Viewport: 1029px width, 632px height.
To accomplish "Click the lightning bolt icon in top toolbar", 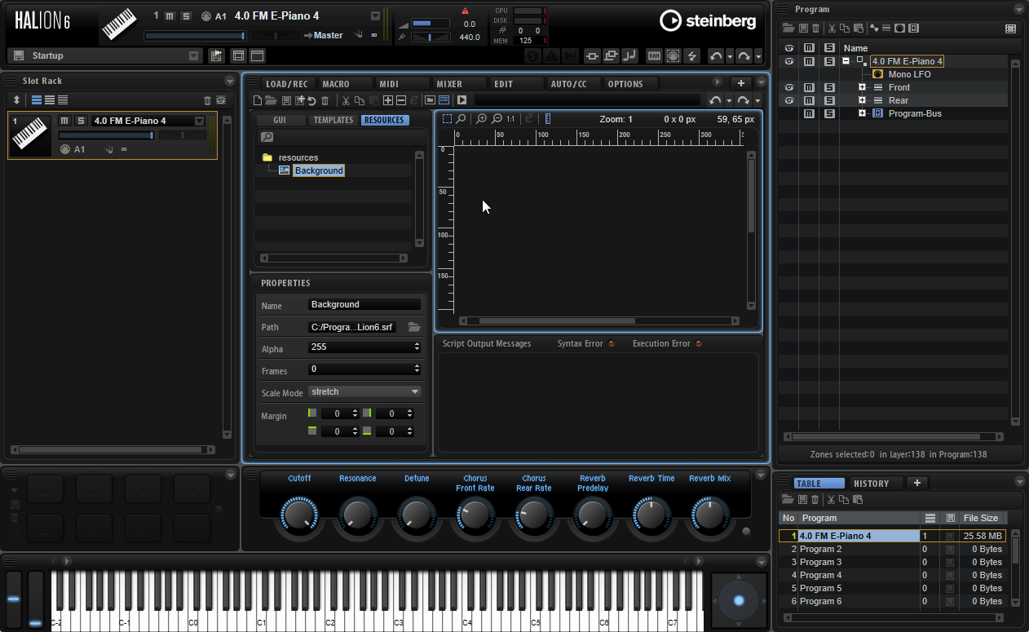I will coord(692,55).
